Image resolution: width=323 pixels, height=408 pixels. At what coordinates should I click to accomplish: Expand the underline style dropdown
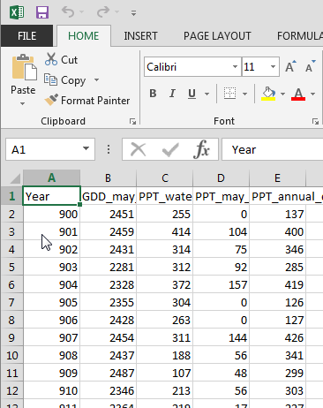tap(207, 94)
